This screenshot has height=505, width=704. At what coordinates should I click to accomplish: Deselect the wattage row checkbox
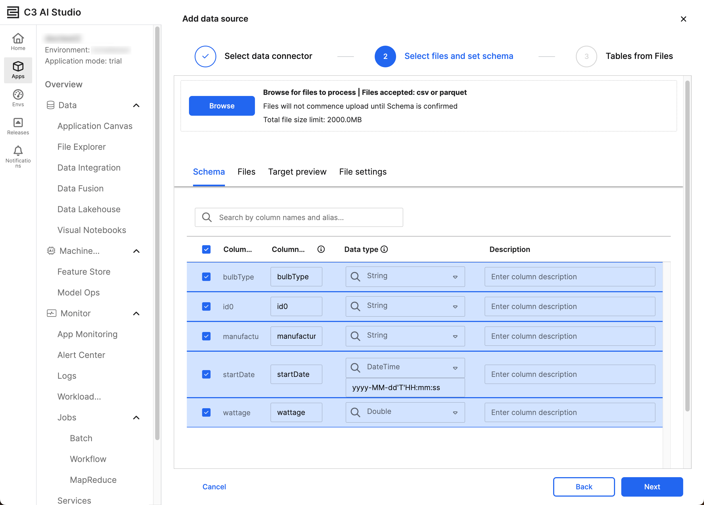tap(206, 412)
